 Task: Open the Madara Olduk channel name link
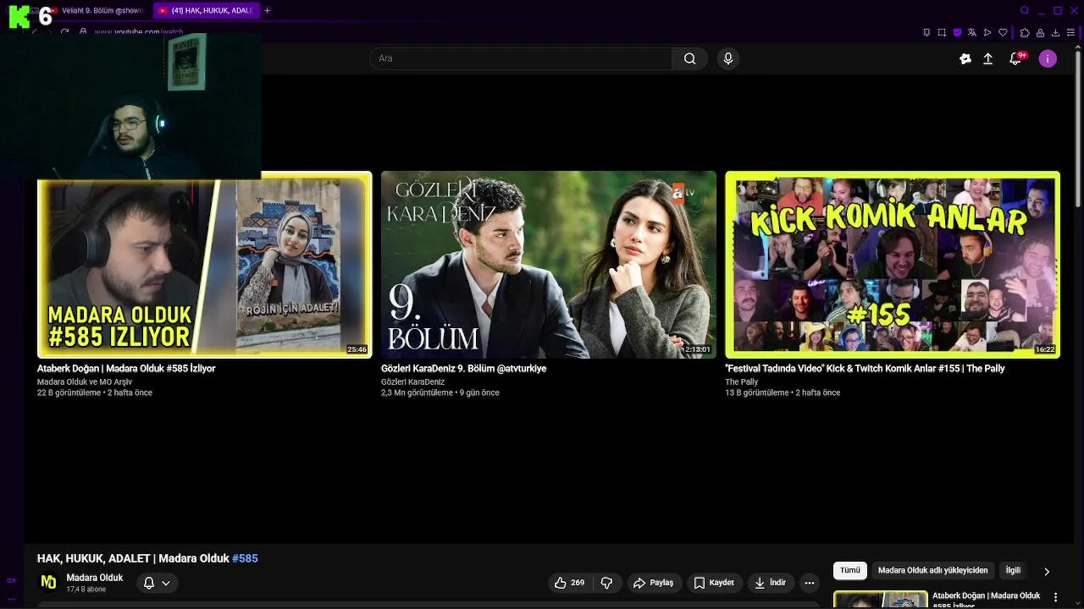(95, 578)
